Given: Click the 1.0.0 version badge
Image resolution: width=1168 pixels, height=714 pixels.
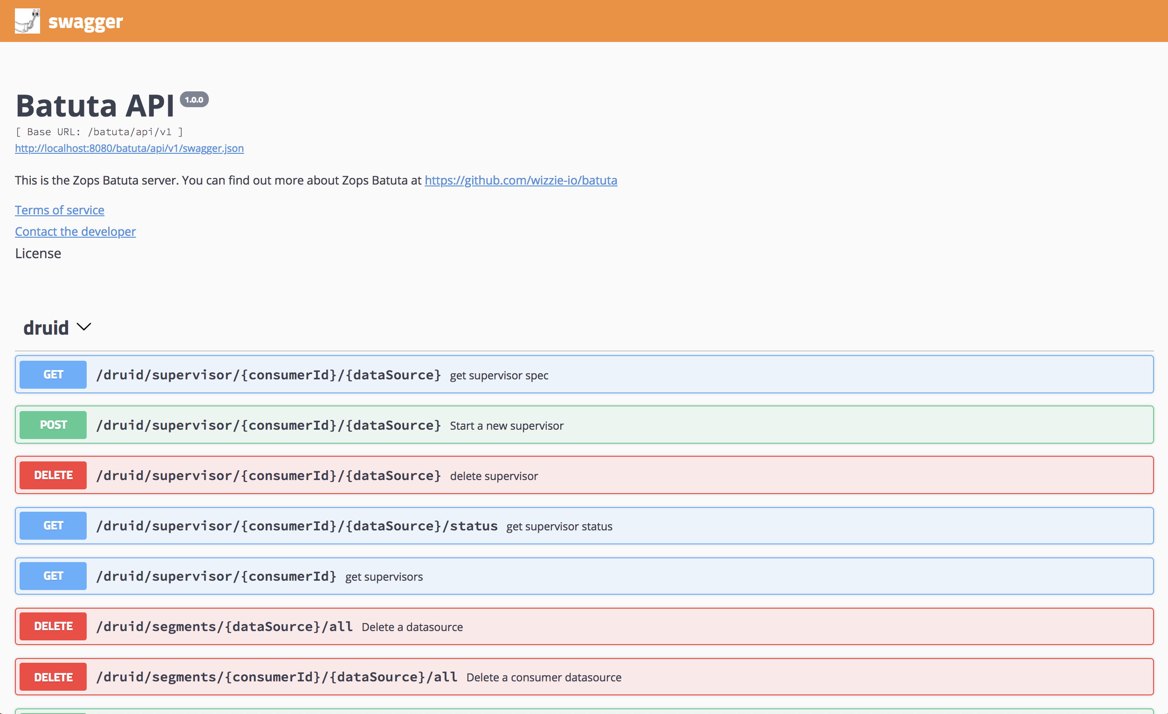Looking at the screenshot, I should 194,100.
